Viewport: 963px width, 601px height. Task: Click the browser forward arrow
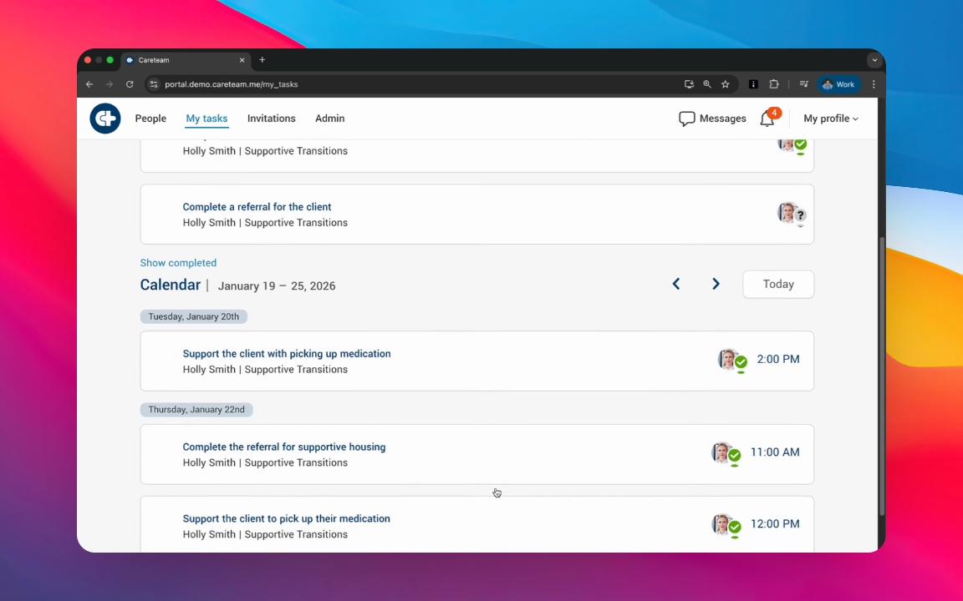(110, 84)
